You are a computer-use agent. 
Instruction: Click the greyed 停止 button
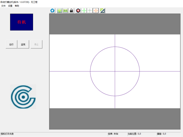pyautogui.click(x=37, y=44)
